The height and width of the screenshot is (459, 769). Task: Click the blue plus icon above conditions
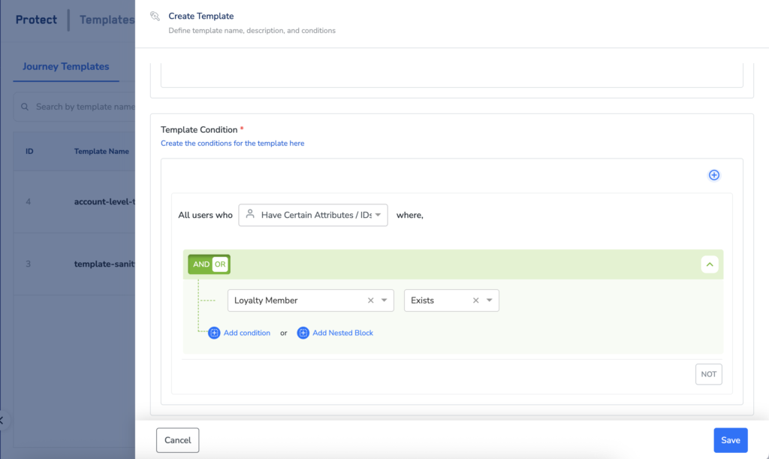tap(714, 175)
